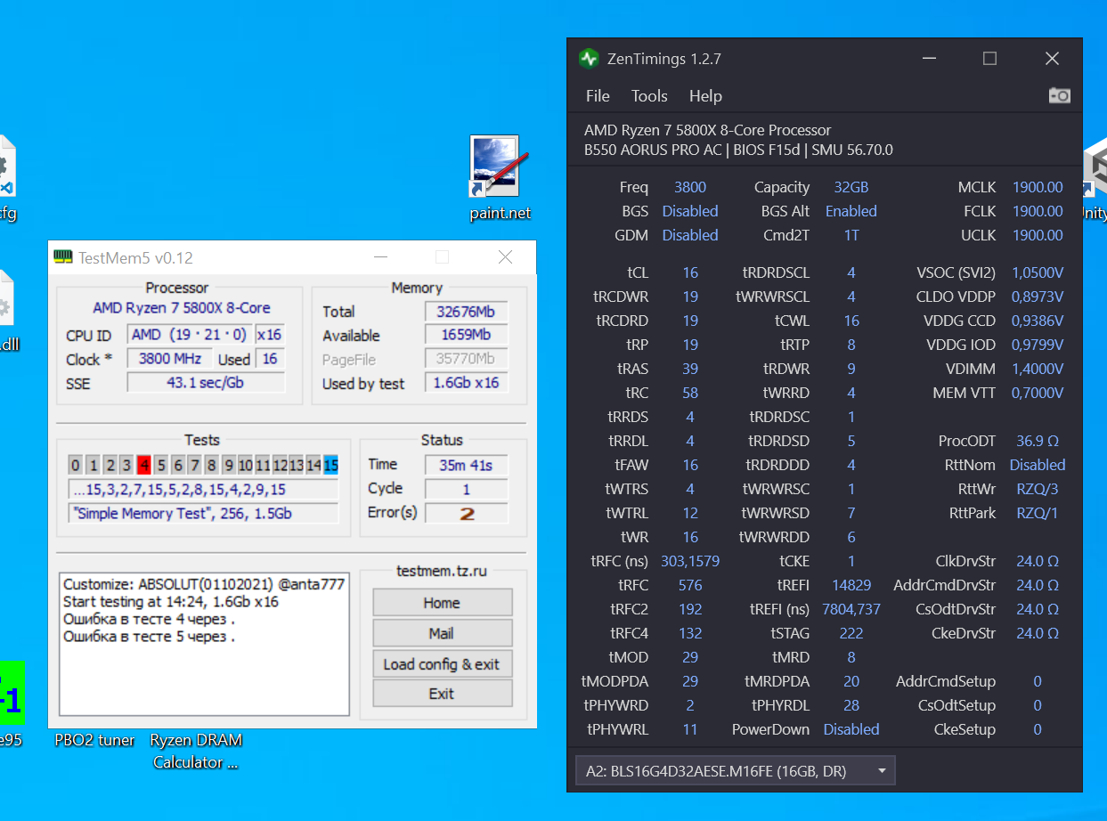Image resolution: width=1107 pixels, height=821 pixels.
Task: Click the Available memory 1659Mb field
Action: tap(466, 336)
